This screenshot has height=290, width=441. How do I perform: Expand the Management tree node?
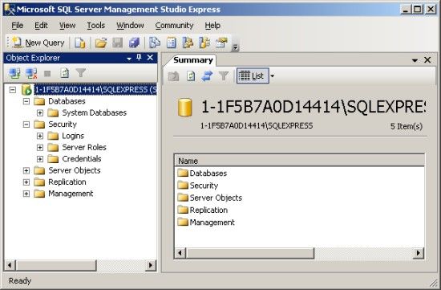(x=26, y=194)
